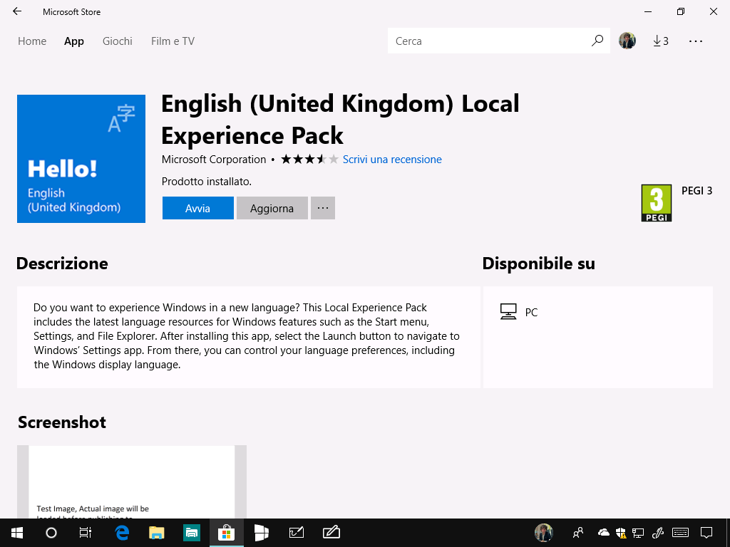The width and height of the screenshot is (730, 547).
Task: Open the teal file manager app on taskbar
Action: (192, 533)
